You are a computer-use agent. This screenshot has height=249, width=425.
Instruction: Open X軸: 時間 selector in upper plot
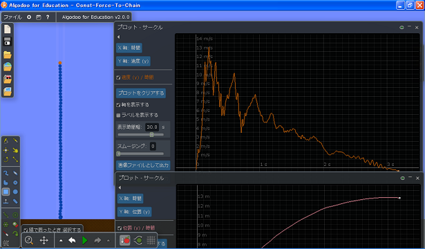click(129, 48)
